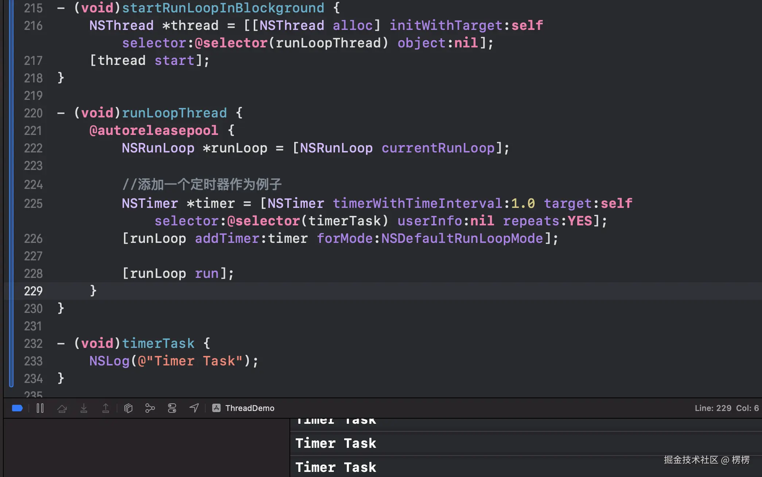762x477 pixels.
Task: Open the ThreadDemo process menu label
Action: coord(249,408)
